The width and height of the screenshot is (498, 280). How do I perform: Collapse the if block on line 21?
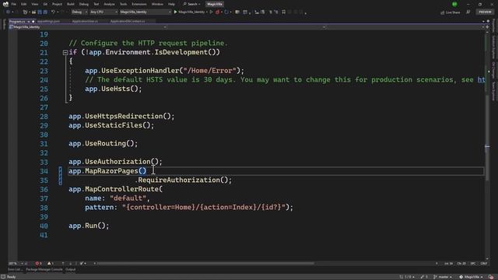point(65,52)
